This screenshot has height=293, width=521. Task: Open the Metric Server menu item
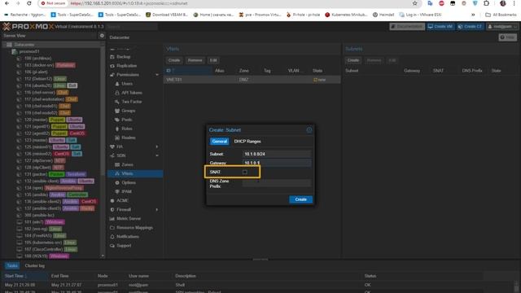click(129, 219)
